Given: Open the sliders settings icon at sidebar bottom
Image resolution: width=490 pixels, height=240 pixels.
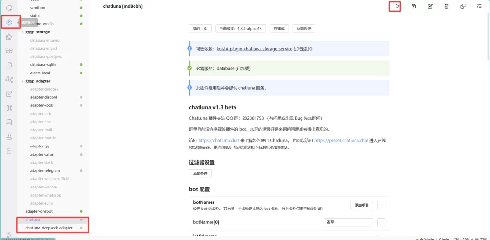Looking at the screenshot, I should pos(9,234).
